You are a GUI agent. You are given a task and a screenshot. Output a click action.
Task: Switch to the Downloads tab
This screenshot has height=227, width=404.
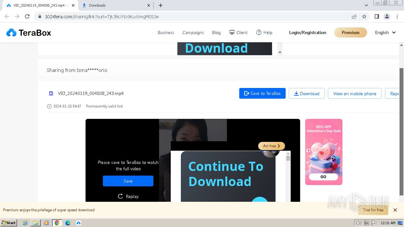pyautogui.click(x=116, y=5)
